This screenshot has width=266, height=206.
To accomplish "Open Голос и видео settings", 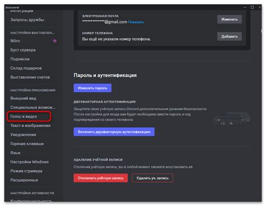I will 24,116.
